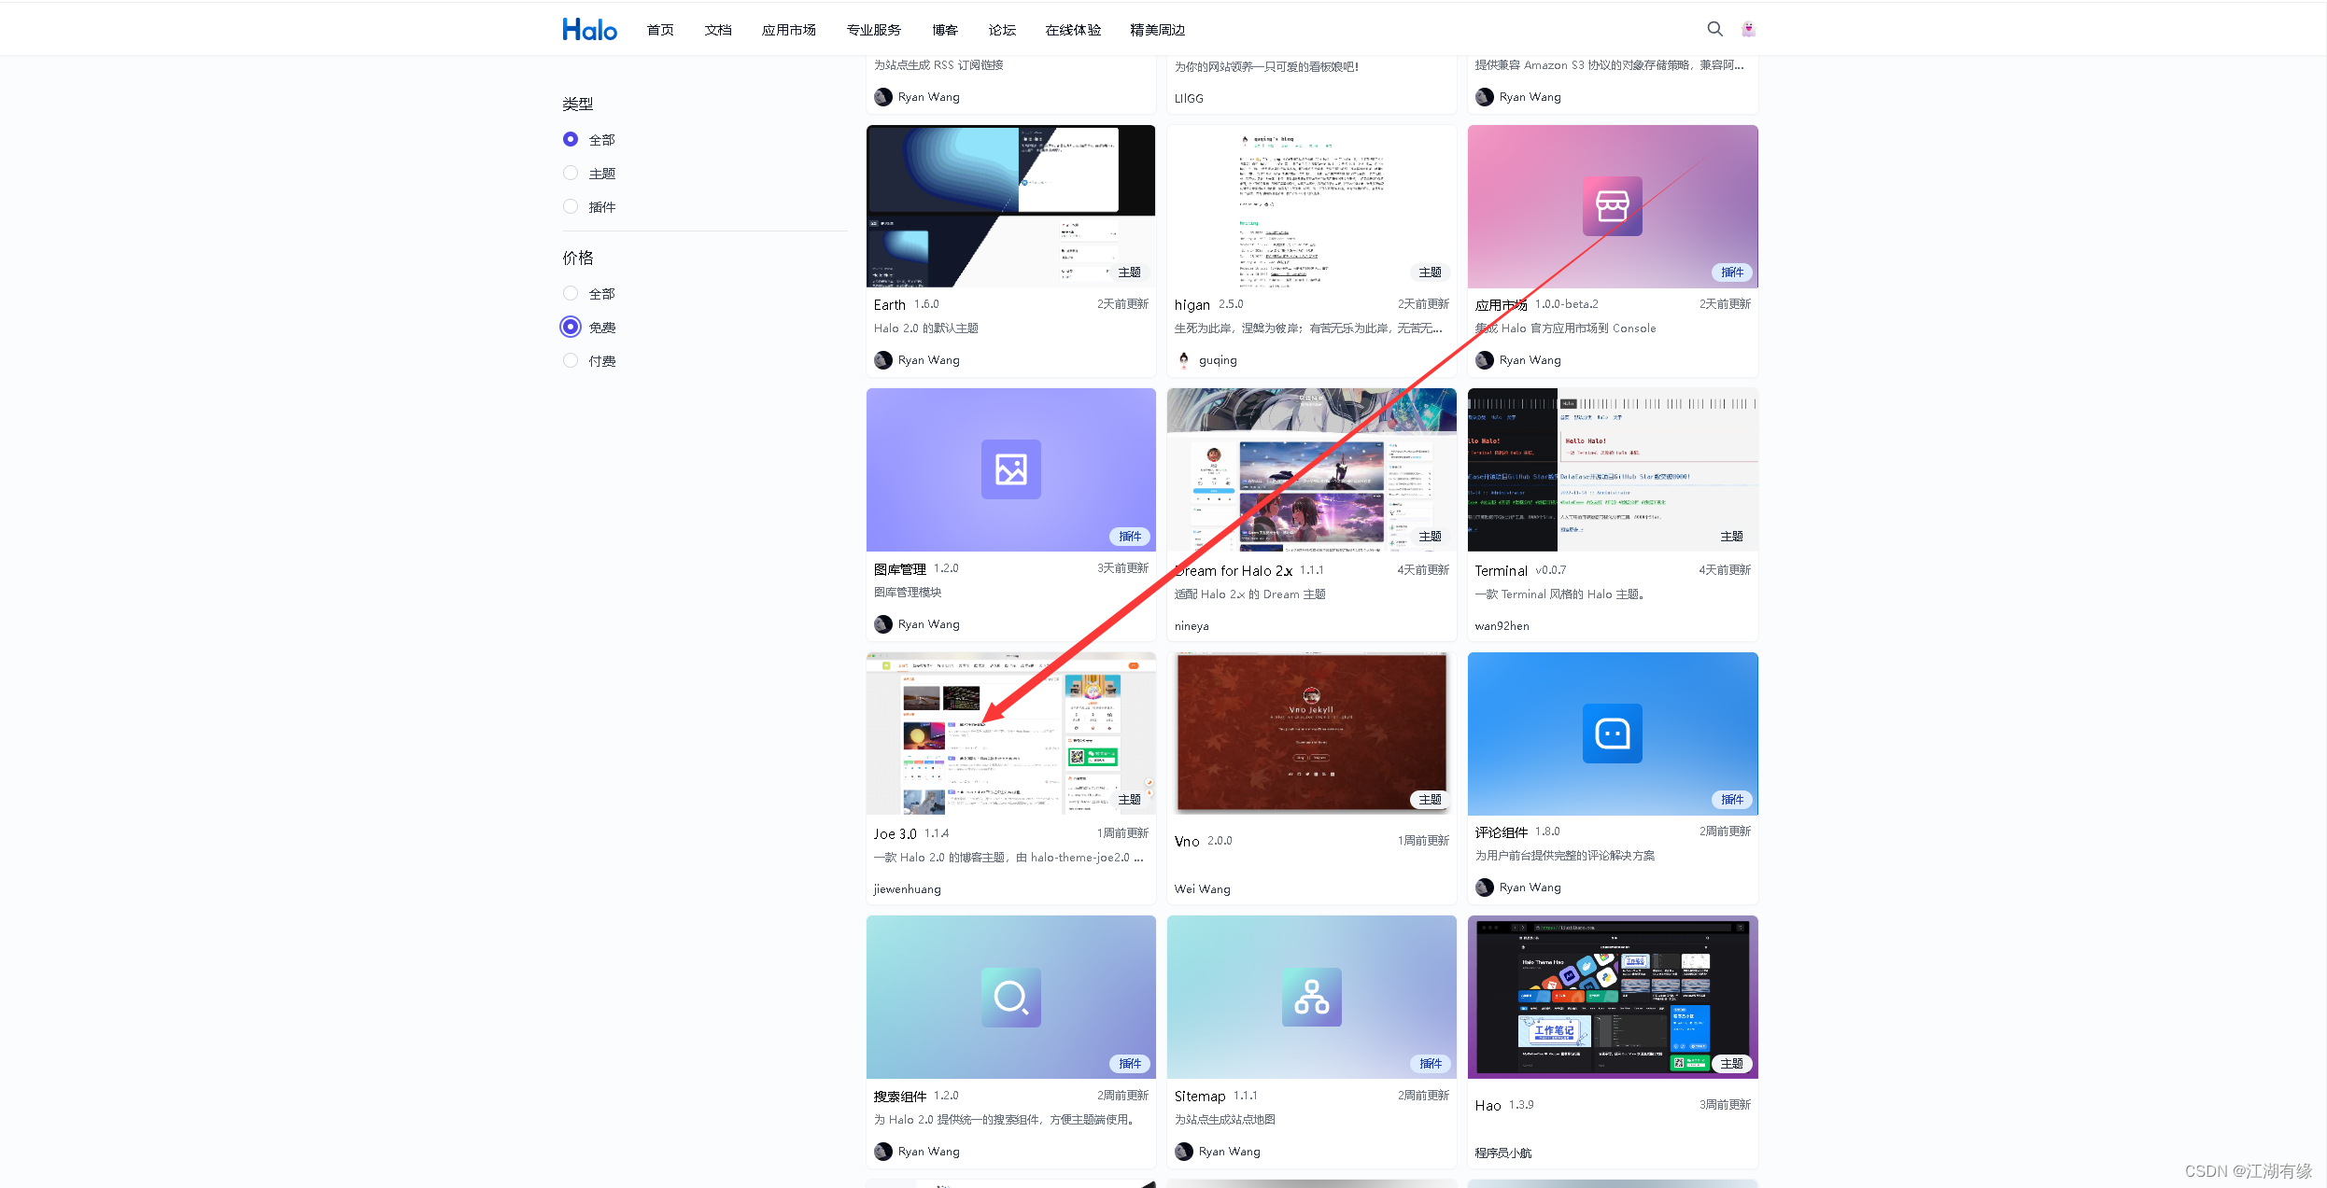The width and height of the screenshot is (2327, 1188).
Task: Open the search icon in header
Action: (x=1714, y=29)
